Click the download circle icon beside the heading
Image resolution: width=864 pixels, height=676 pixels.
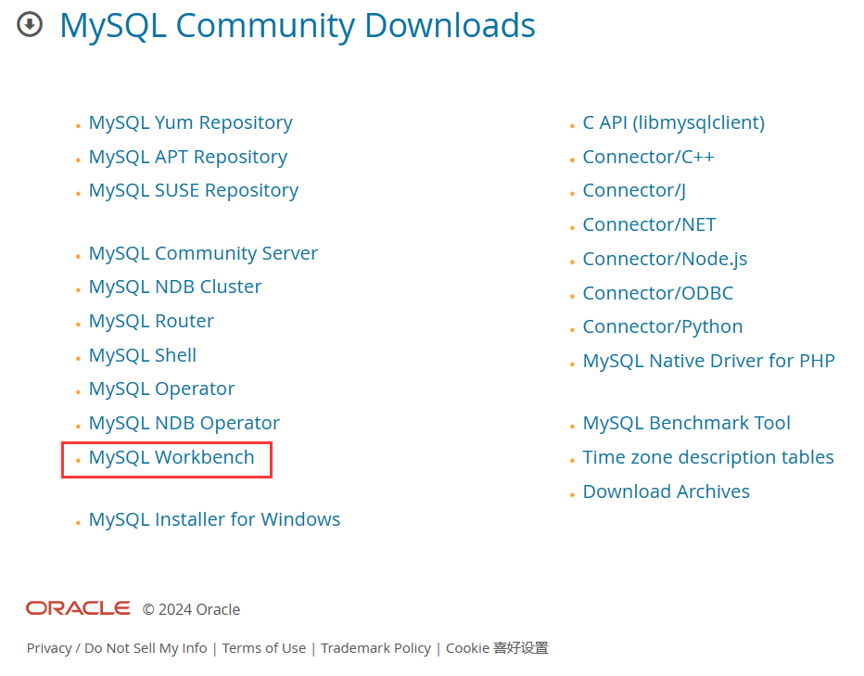click(x=30, y=24)
